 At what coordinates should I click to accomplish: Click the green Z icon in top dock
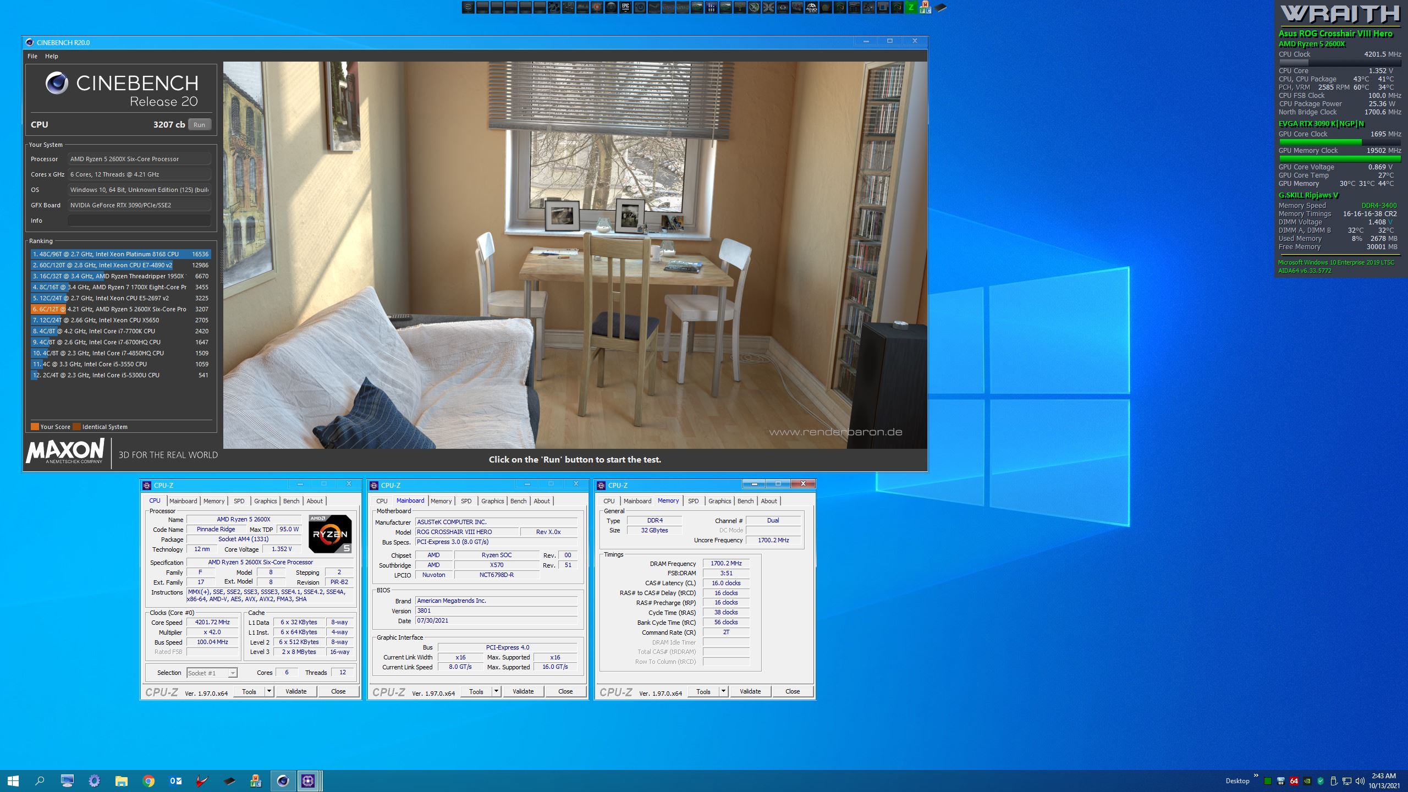coord(911,7)
